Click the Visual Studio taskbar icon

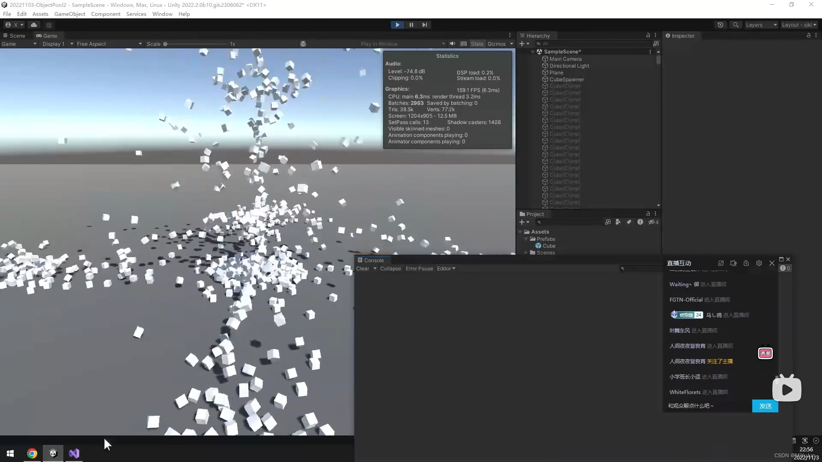click(x=74, y=453)
